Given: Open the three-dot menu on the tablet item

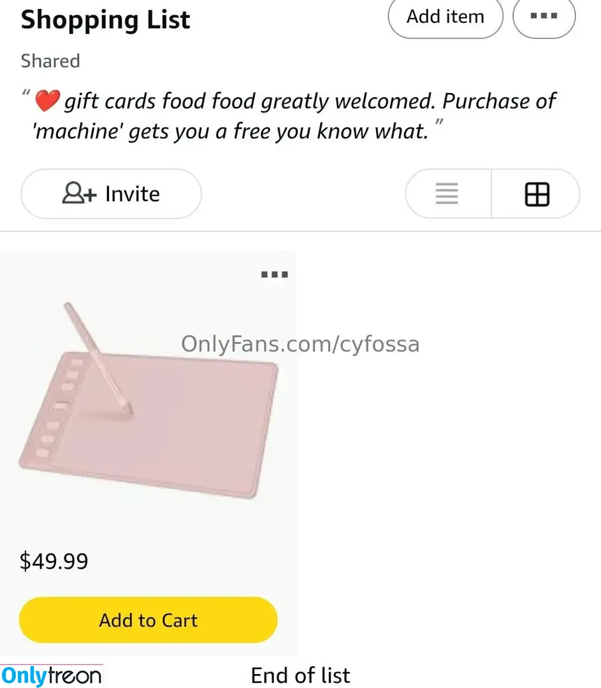Looking at the screenshot, I should 275,275.
